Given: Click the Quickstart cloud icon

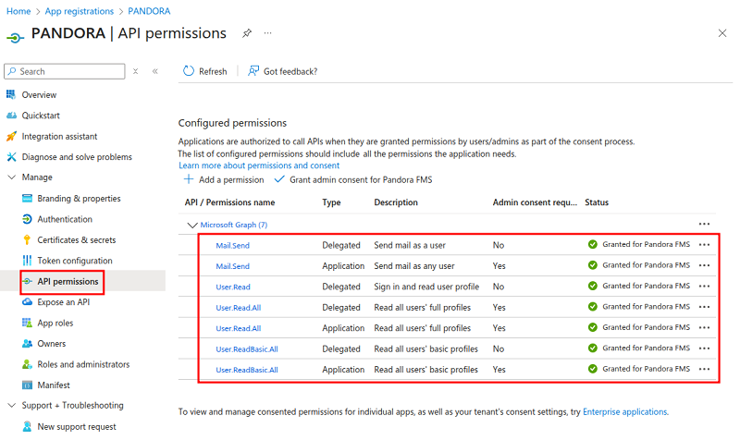Looking at the screenshot, I should pos(11,115).
